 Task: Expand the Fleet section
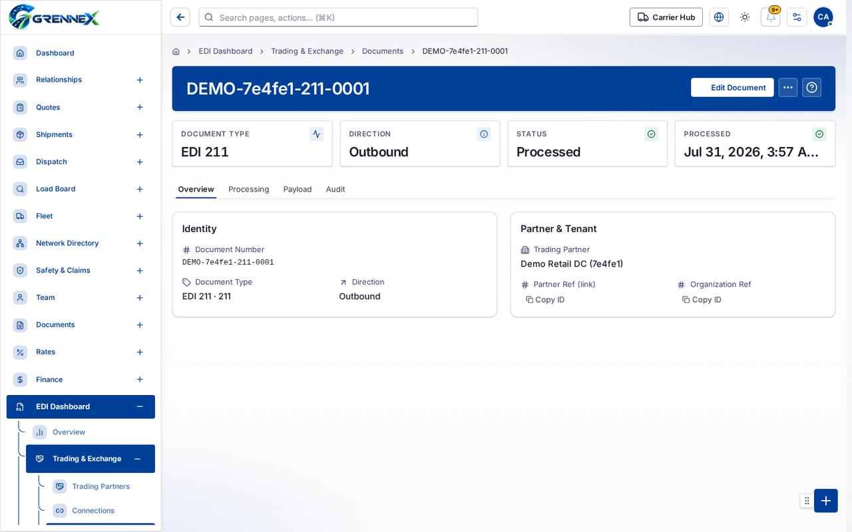[x=140, y=216]
